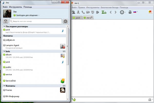Click the grey status dot beside Fnarias
The image size is (154, 103).
click(4, 90)
